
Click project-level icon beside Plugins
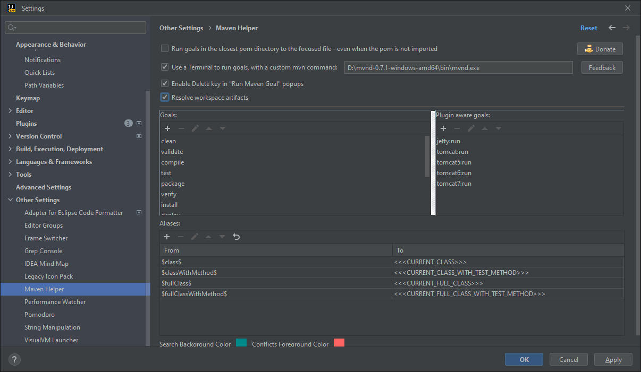pos(139,124)
